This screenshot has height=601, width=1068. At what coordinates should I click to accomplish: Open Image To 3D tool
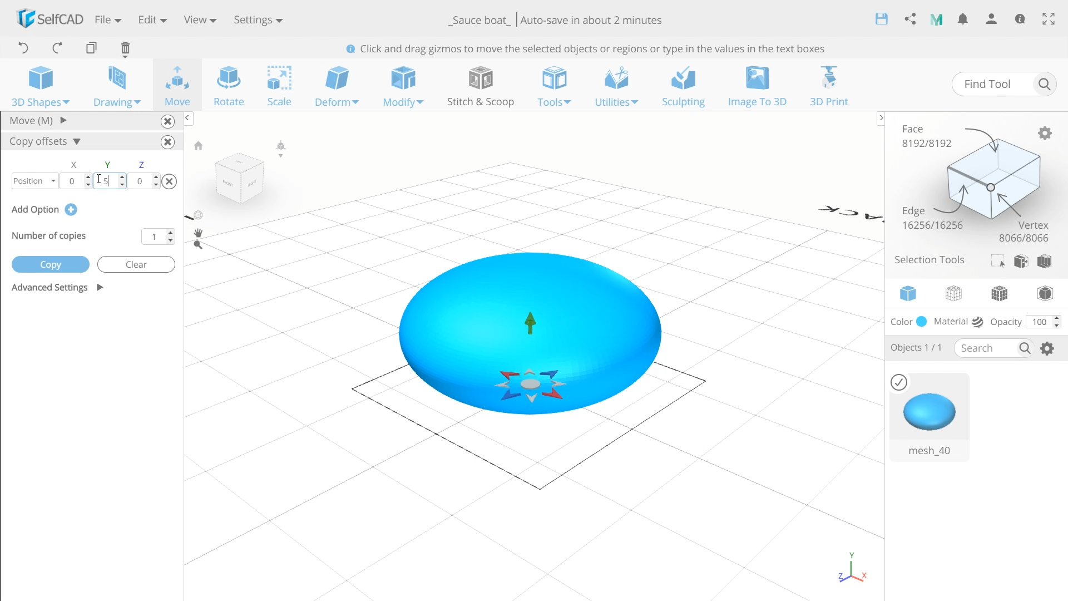[x=757, y=86]
